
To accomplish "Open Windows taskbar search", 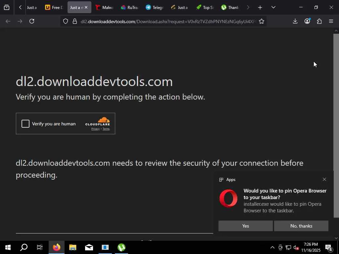I will point(24,247).
